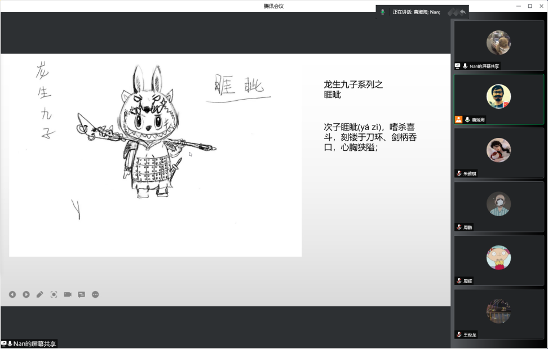Go to previous slide in presentation toolbar
Viewport: 548px width, 349px height.
12,294
